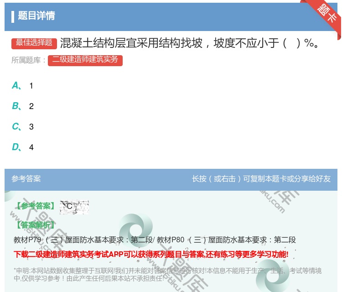This screenshot has height=292, width=342.
Task: Click the gray *申明 disclaimer text
Action: click(167, 274)
